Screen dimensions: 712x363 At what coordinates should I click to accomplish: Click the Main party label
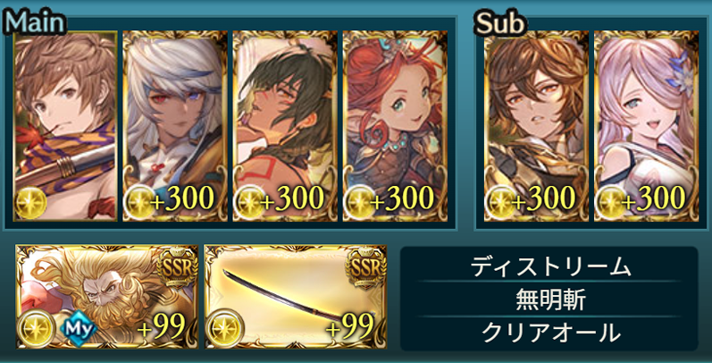pos(35,21)
